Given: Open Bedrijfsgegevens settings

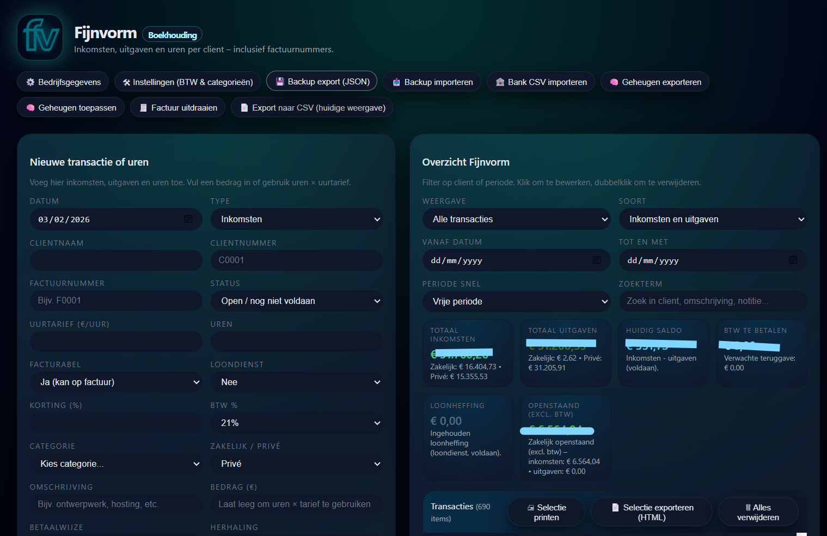Looking at the screenshot, I should click(63, 82).
